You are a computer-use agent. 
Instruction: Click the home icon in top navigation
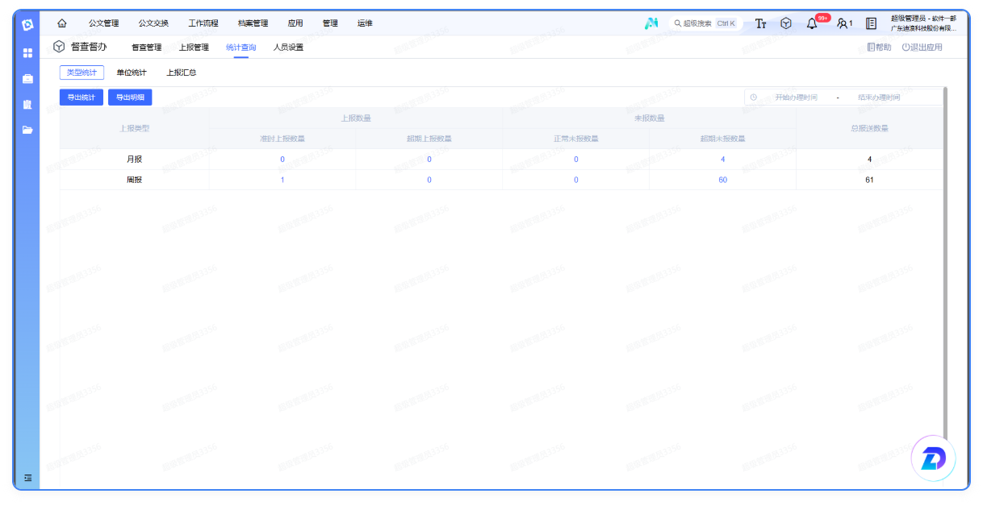62,23
